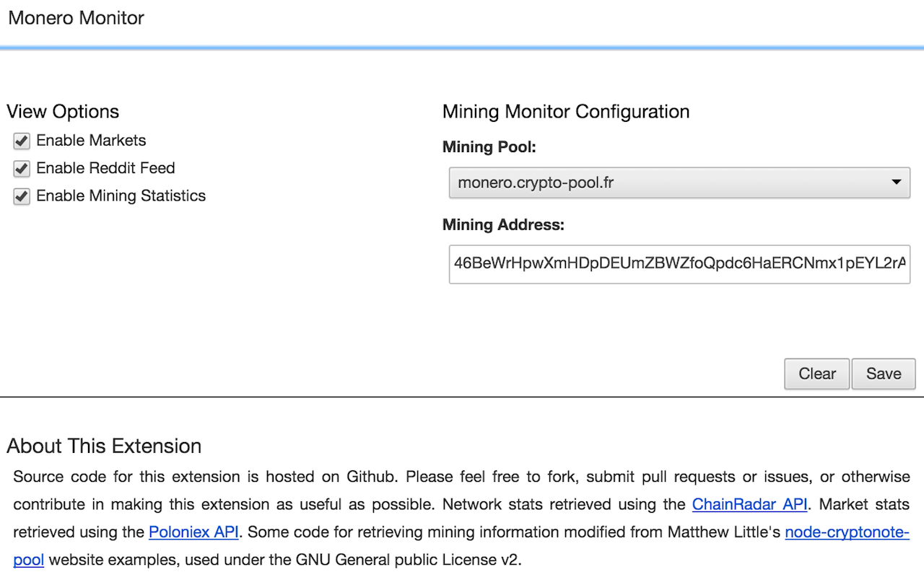Image resolution: width=924 pixels, height=577 pixels.
Task: Uncheck the Enable Markets checkbox
Action: [22, 141]
